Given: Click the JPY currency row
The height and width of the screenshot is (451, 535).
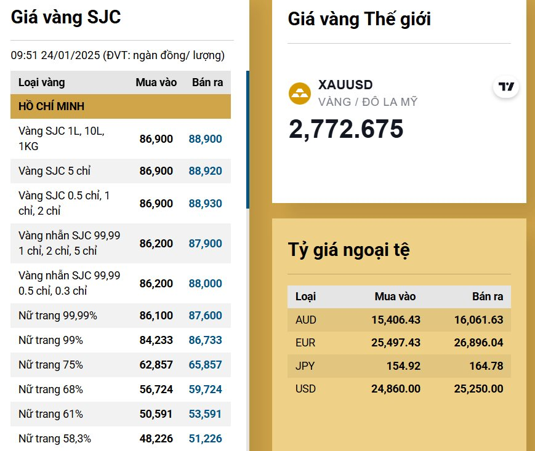Looking at the screenshot, I should point(399,366).
